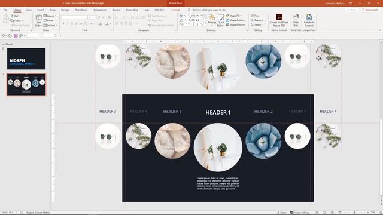Viewport: 383px width, 215px height.
Task: Open the Shape Fill dropdown
Action: [x=233, y=16]
